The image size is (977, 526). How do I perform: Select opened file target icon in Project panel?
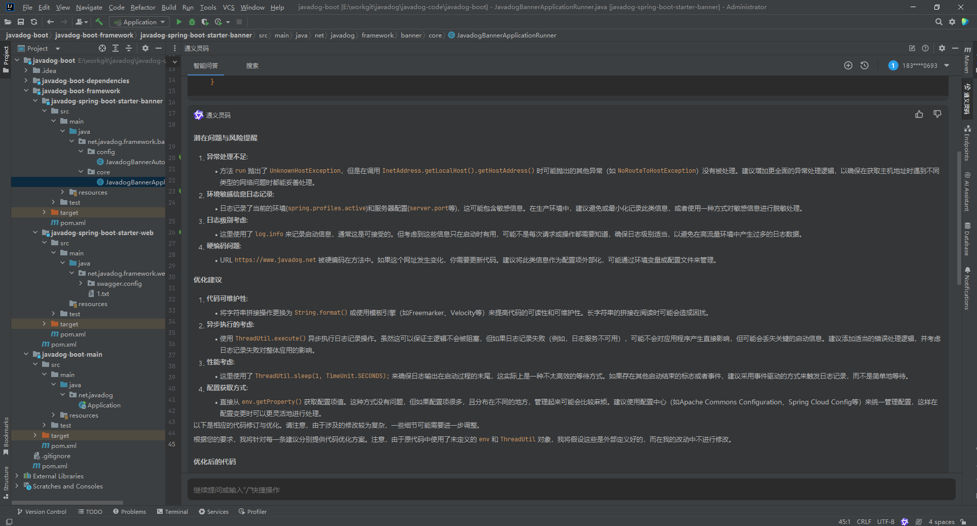coord(102,48)
